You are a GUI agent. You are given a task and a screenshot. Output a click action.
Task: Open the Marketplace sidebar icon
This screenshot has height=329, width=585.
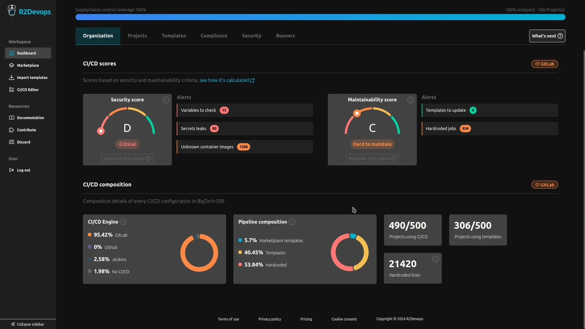pos(12,65)
